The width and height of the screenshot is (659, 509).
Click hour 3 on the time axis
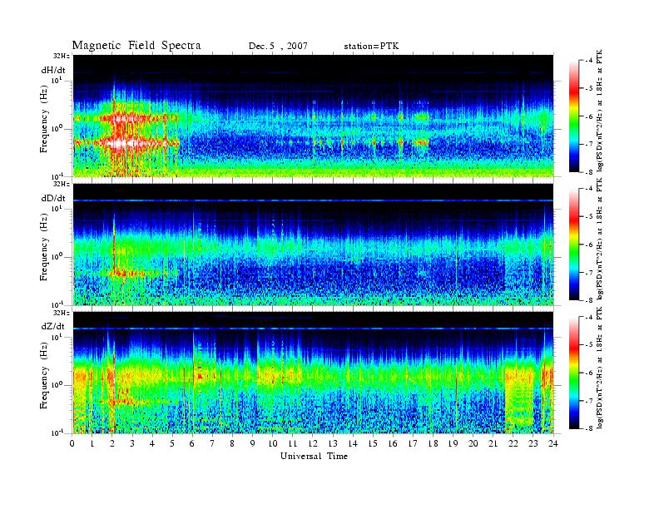coord(132,443)
